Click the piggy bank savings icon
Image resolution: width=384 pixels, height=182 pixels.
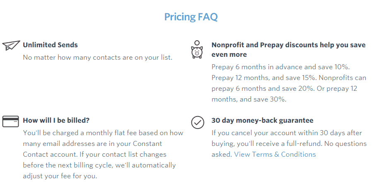click(x=197, y=49)
